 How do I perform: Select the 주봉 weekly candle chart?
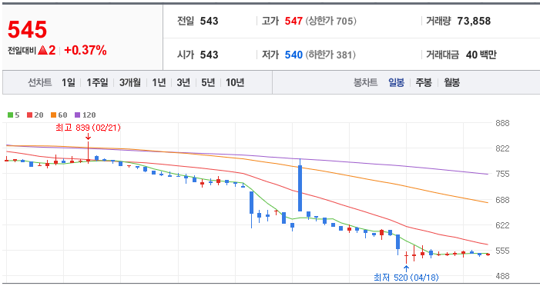pos(424,82)
